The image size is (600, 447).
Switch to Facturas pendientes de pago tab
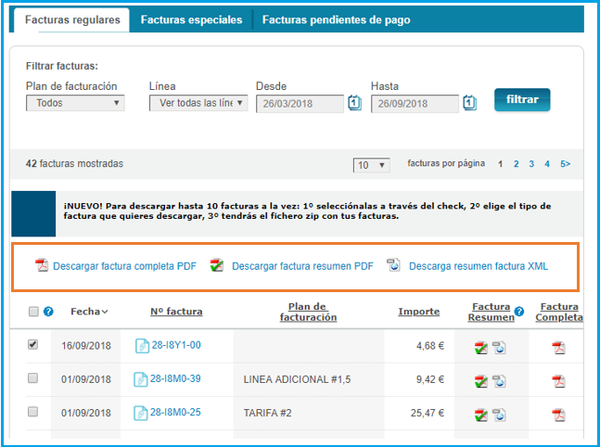tap(336, 19)
